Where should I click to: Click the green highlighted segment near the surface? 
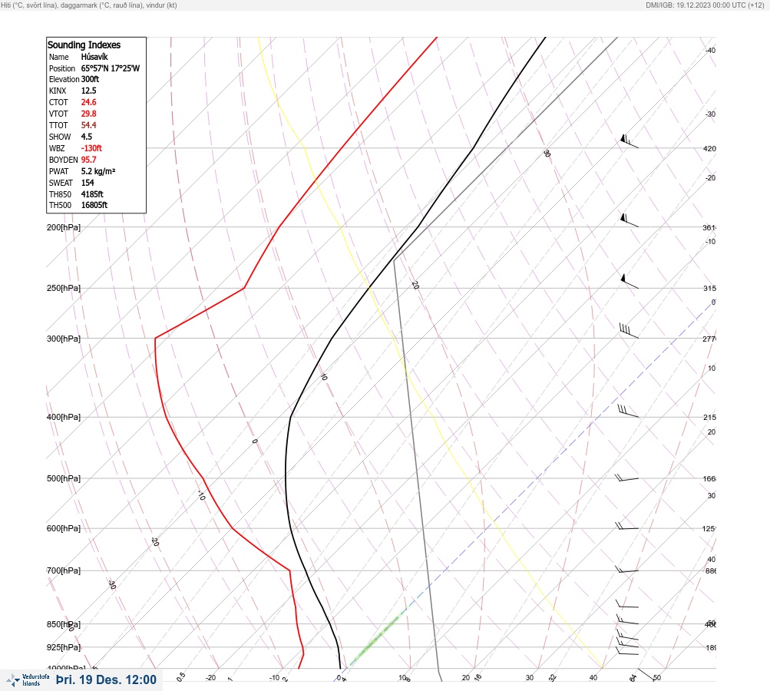(x=378, y=637)
